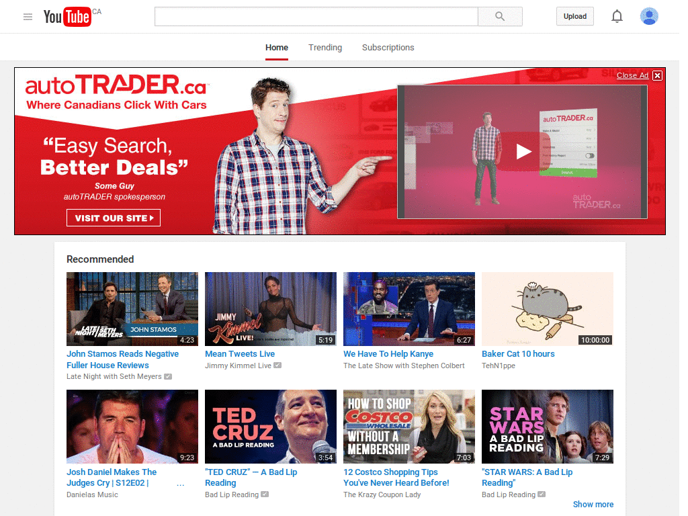
Task: Click the VISIT OUR SITE button
Action: [x=114, y=218]
